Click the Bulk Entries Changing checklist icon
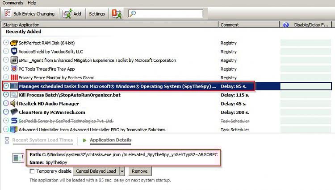The width and height of the screenshot is (335, 190). (8, 14)
